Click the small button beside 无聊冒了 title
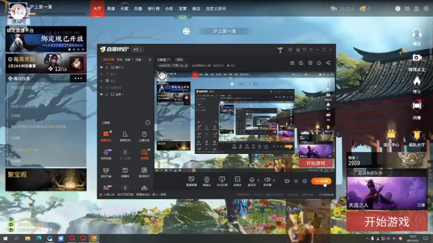 [x=180, y=59]
